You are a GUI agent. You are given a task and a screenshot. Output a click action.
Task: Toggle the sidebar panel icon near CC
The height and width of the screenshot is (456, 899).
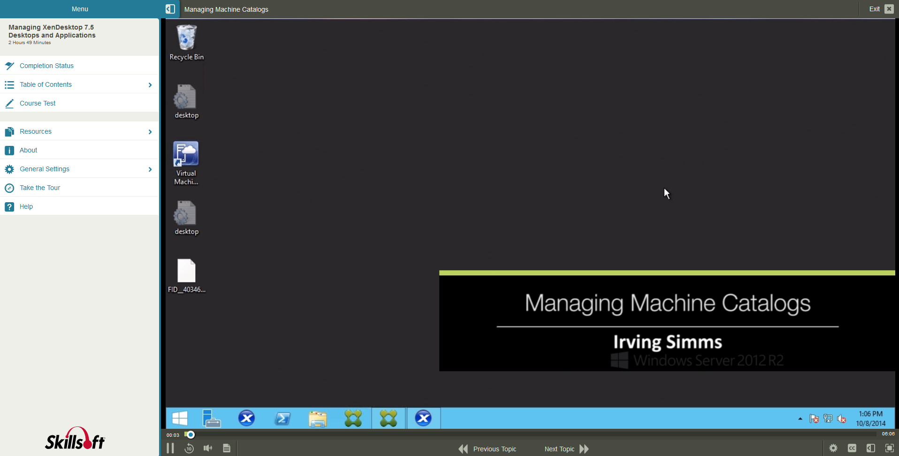click(871, 448)
